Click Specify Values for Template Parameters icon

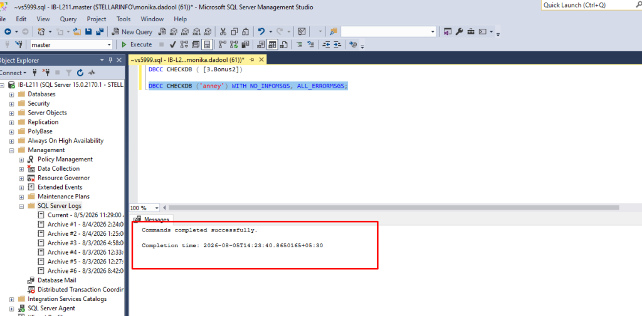point(353,44)
